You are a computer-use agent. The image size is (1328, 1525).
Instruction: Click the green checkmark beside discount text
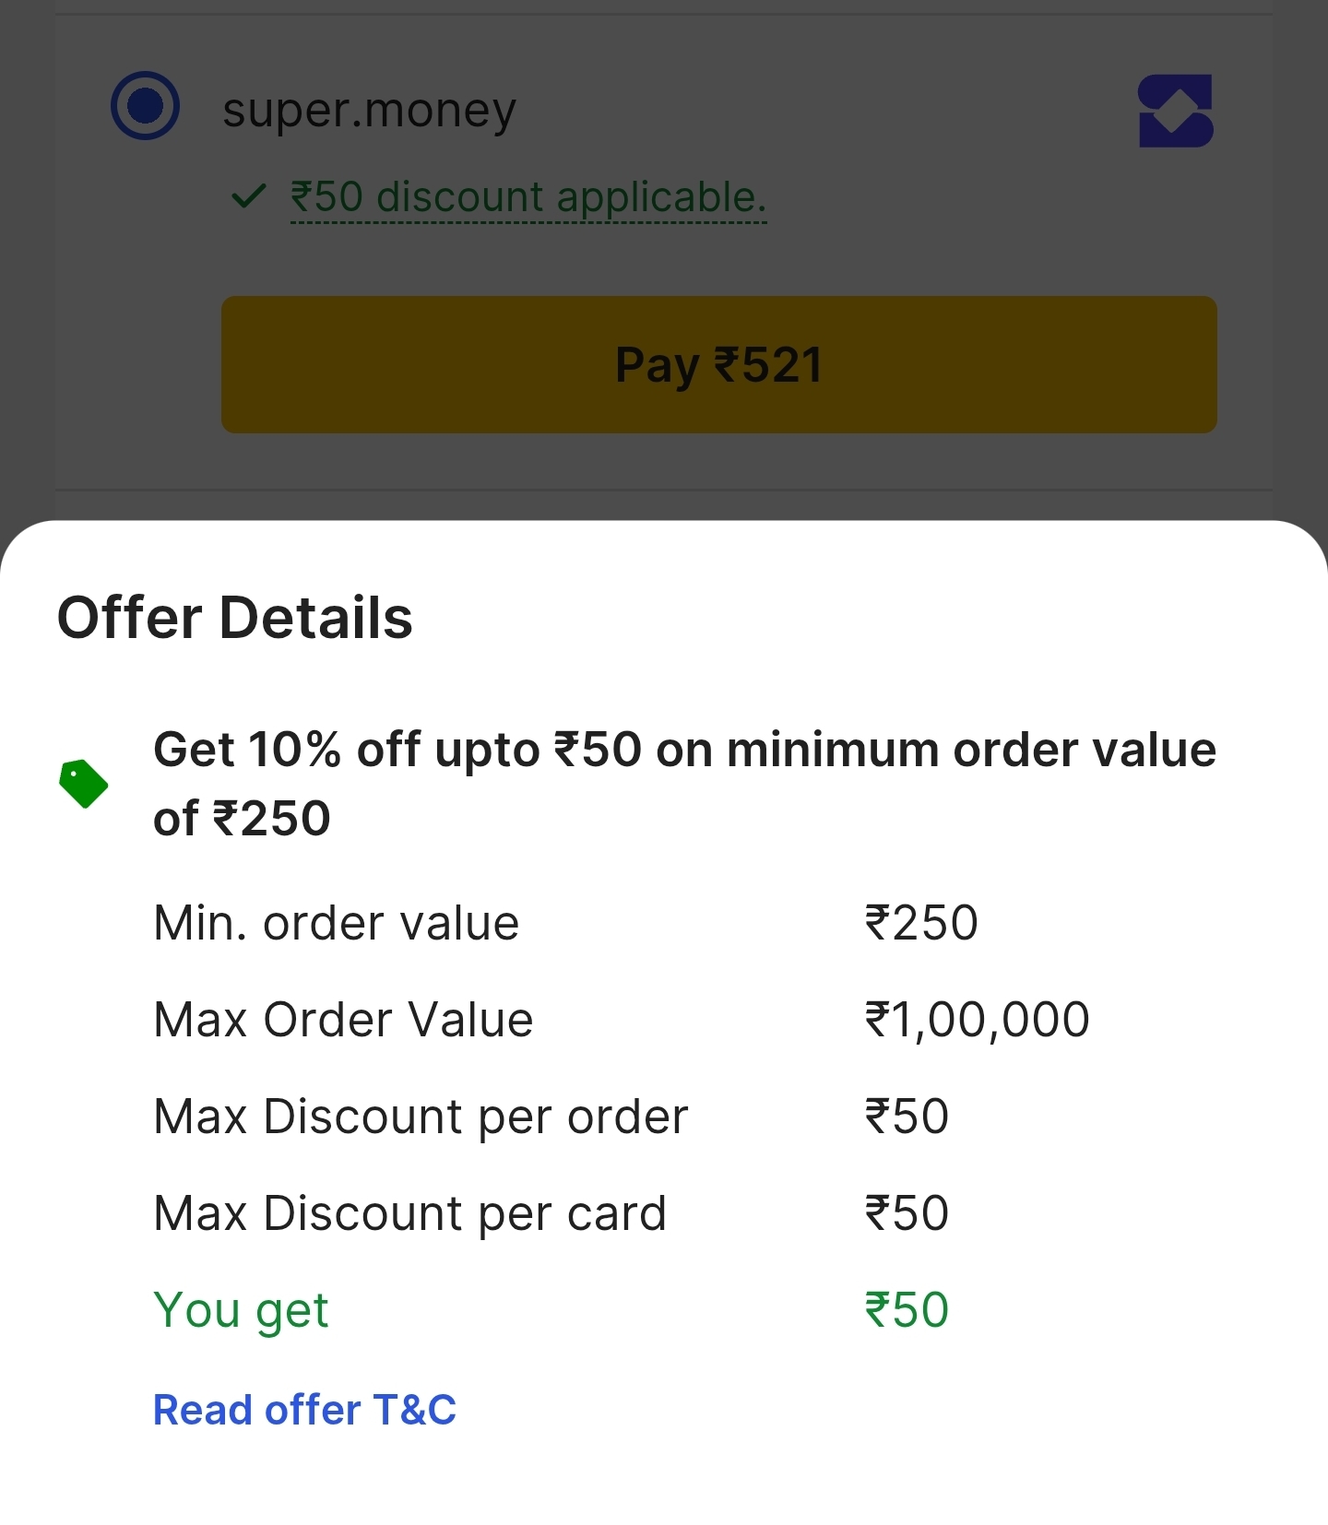click(248, 196)
